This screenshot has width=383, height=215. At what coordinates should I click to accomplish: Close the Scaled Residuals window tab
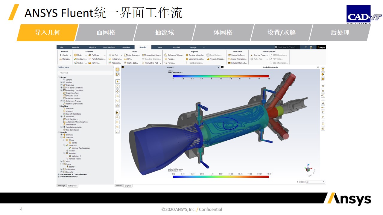click(318, 67)
